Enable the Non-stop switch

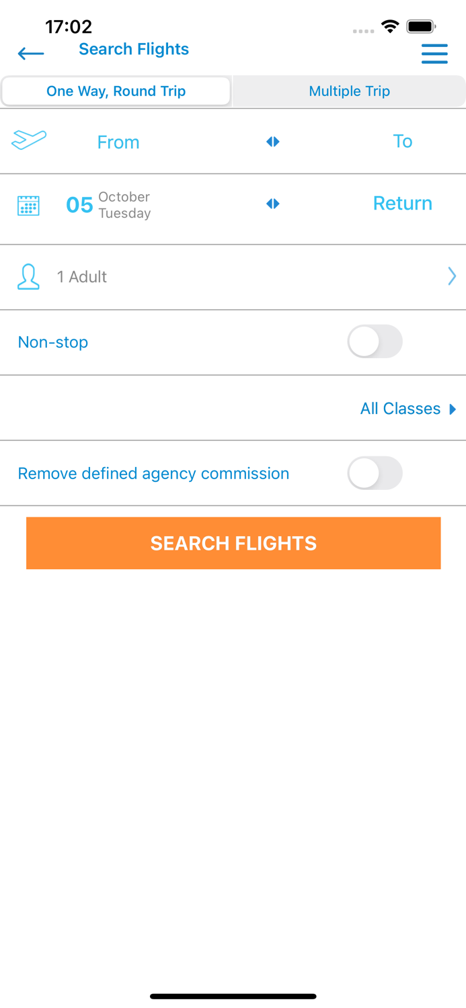pyautogui.click(x=375, y=342)
